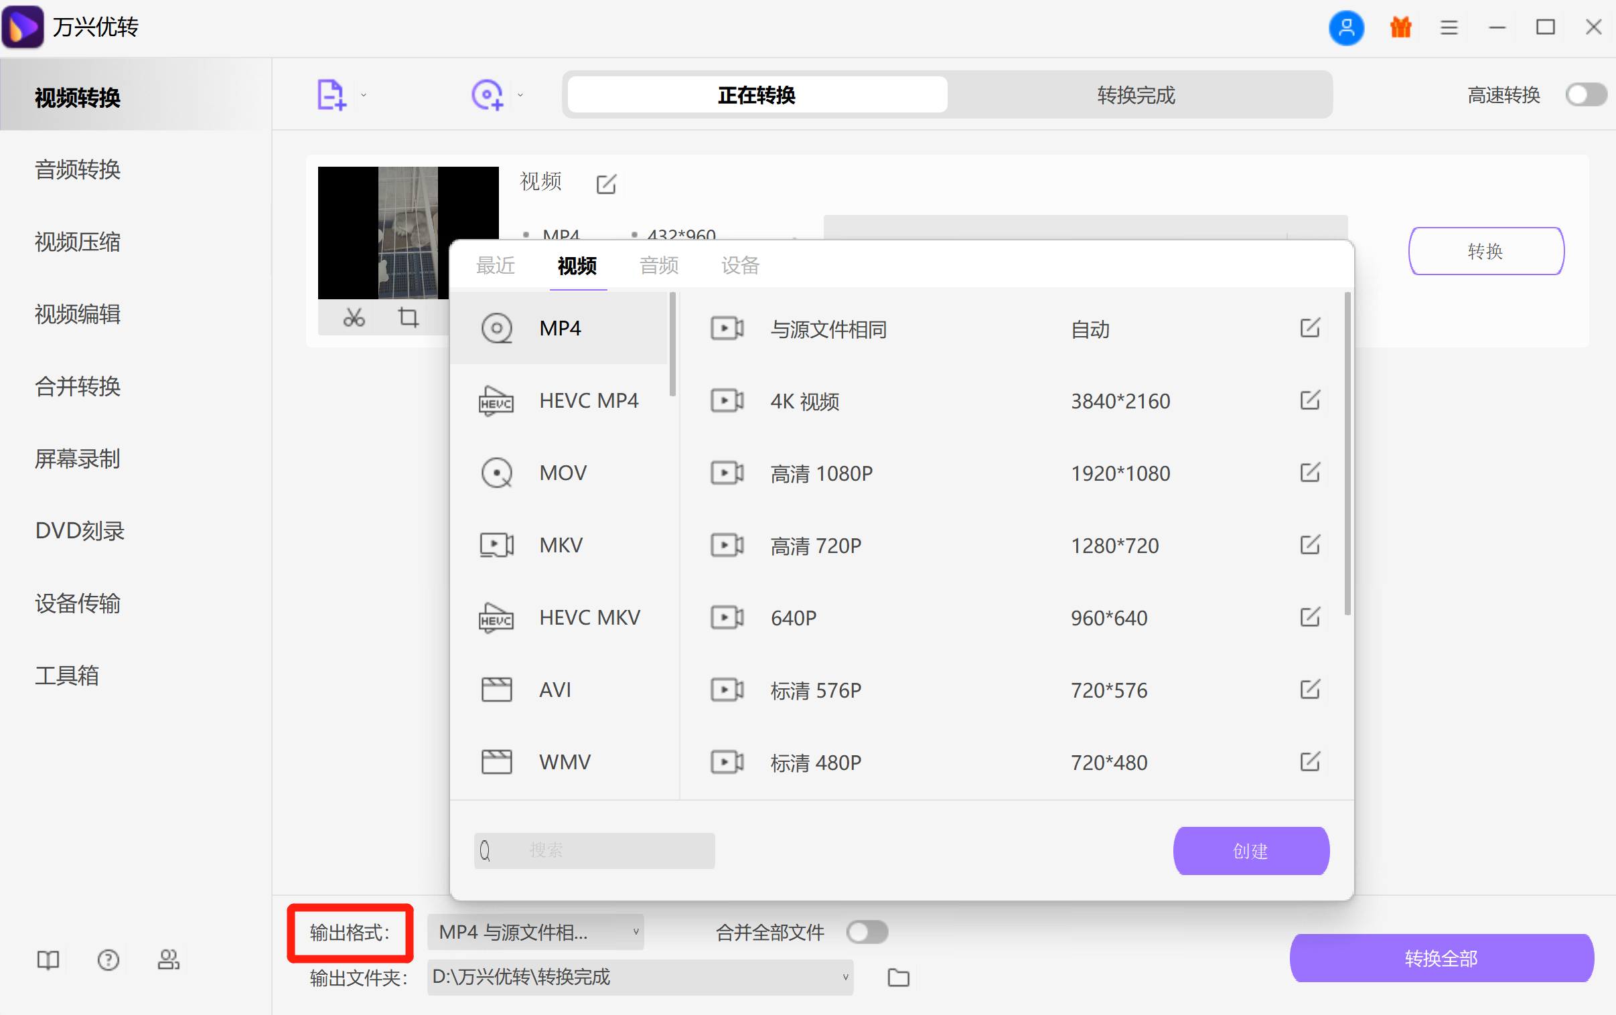Click the 创建 create button

(1250, 851)
